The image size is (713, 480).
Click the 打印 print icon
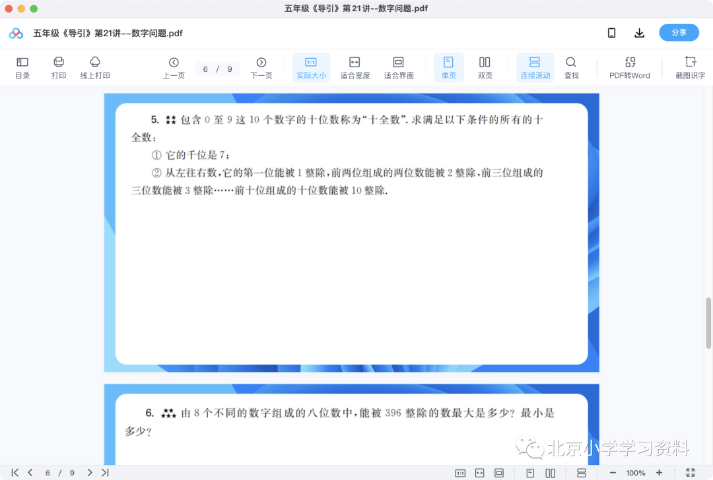59,68
